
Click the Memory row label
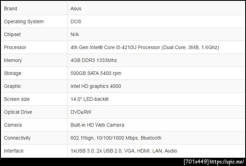13,60
